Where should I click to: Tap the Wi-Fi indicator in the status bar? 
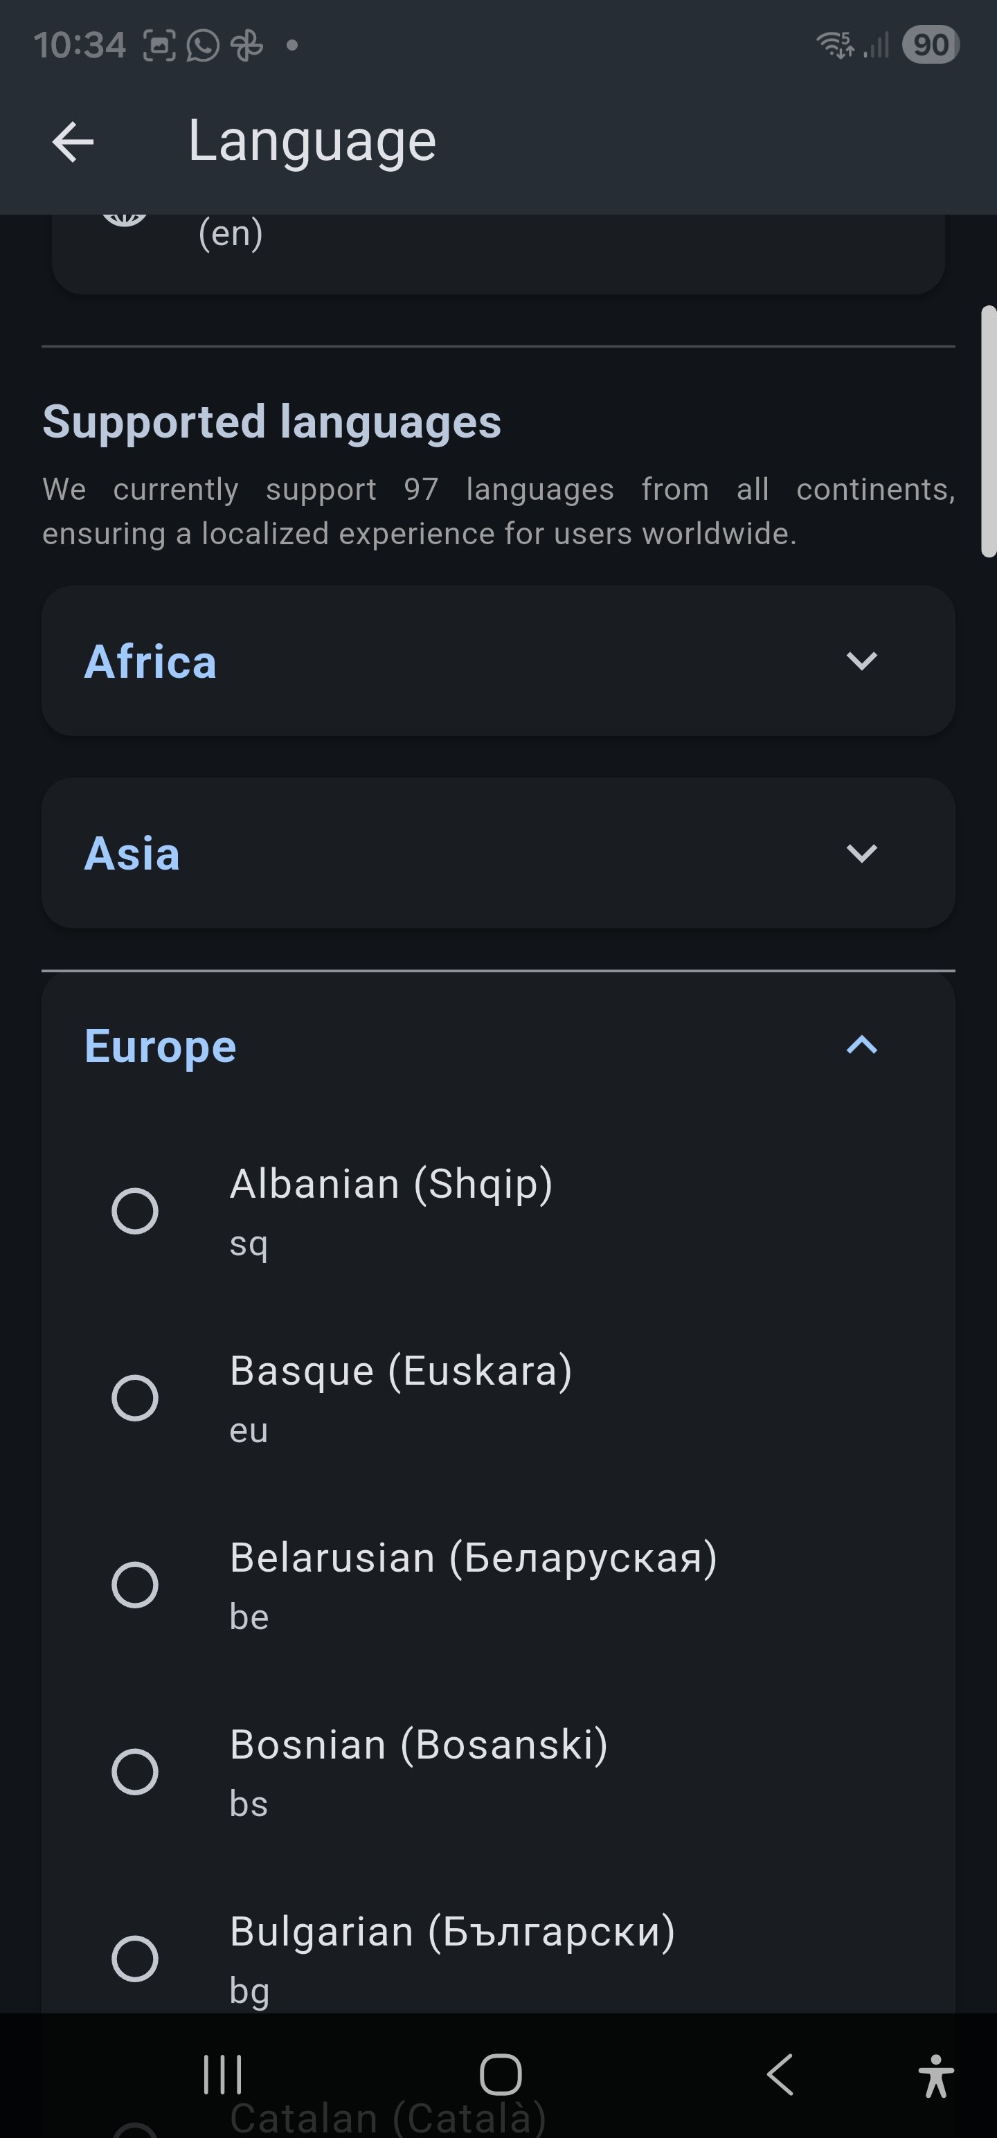(x=835, y=43)
